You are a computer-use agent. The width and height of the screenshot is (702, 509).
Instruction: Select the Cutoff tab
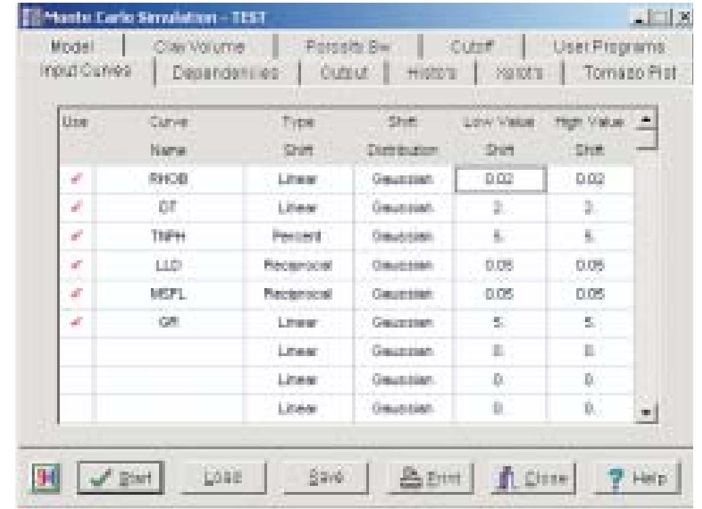pos(471,47)
